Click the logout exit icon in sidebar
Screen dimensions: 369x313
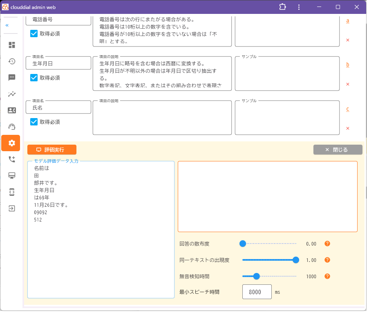click(12, 208)
